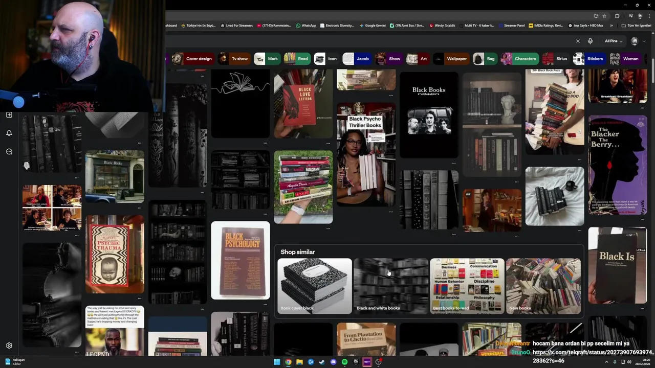Open the Livad For Streamers bookmark
Image resolution: width=655 pixels, height=368 pixels.
pyautogui.click(x=236, y=26)
